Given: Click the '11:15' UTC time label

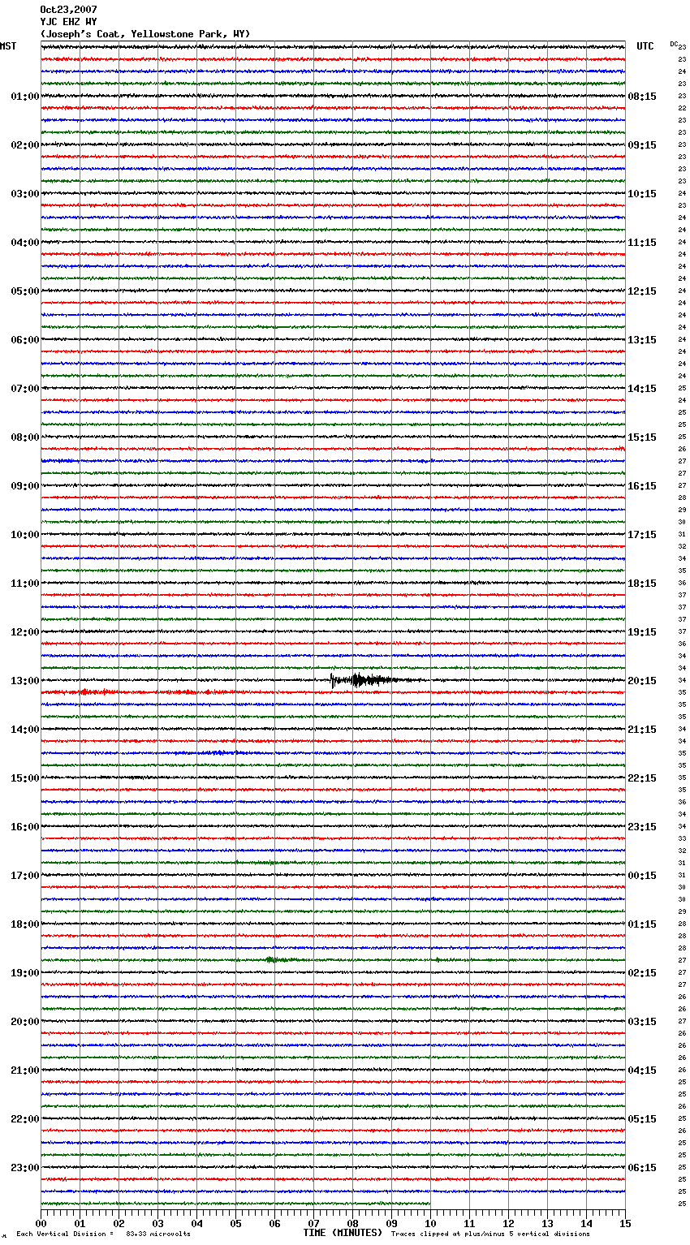Looking at the screenshot, I should pyautogui.click(x=642, y=243).
